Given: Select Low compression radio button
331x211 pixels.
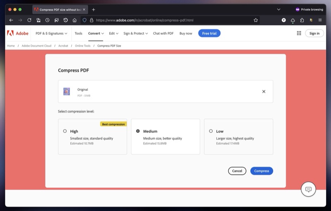Looking at the screenshot, I should (211, 131).
